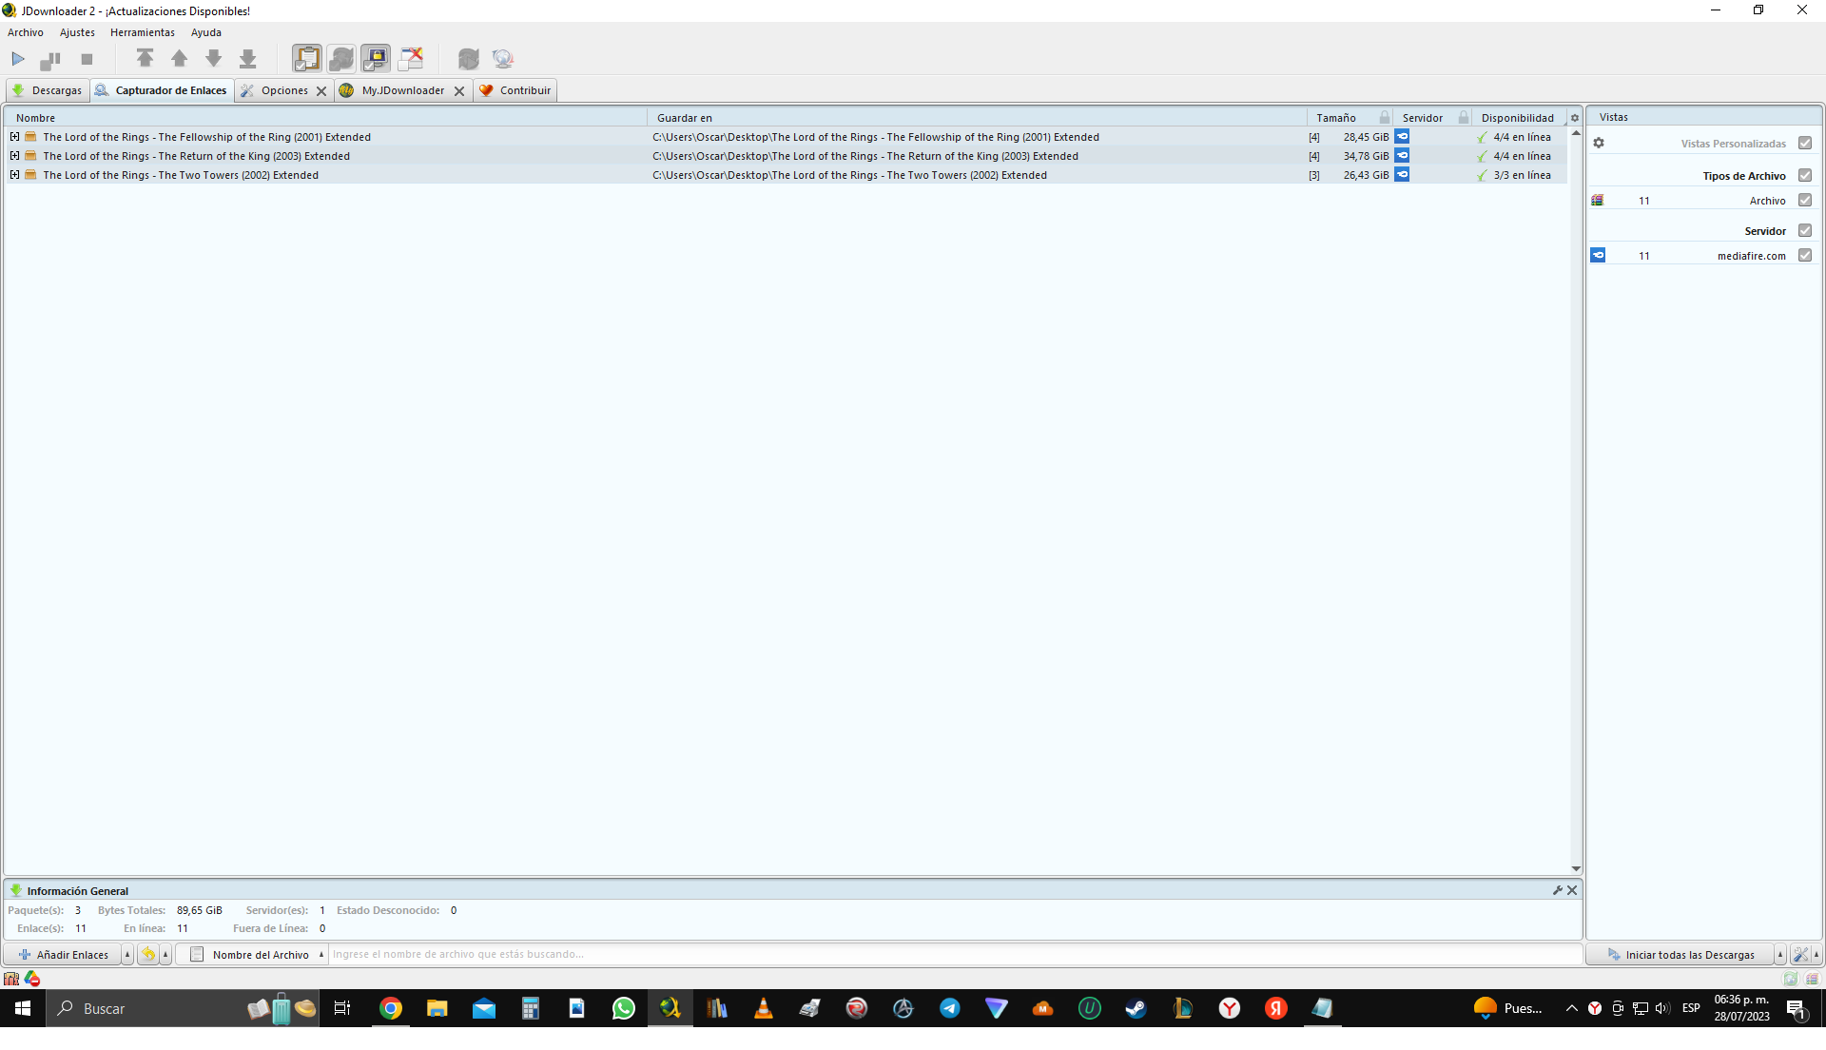1826x1050 pixels.
Task: Click mediafire icon in Fellowship row
Action: (x=1402, y=137)
